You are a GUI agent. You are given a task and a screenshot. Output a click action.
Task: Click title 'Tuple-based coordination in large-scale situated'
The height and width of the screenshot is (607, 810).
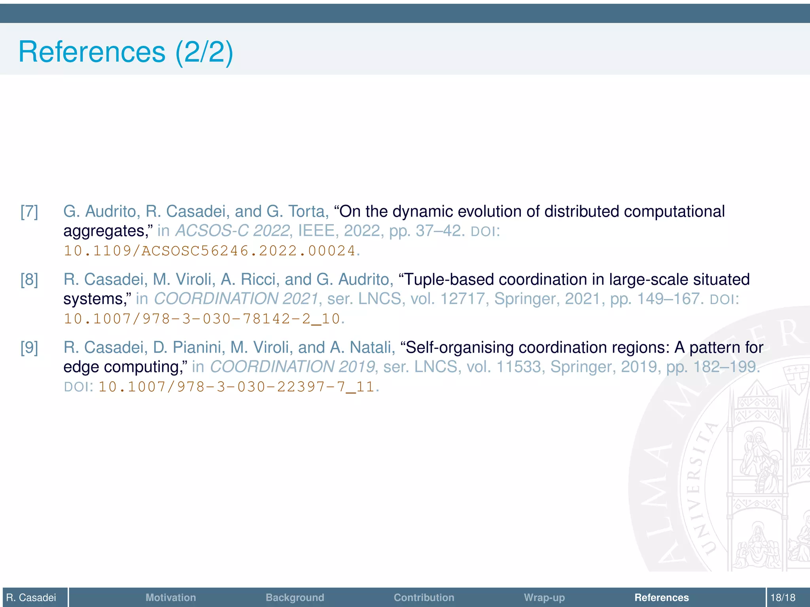click(x=574, y=279)
